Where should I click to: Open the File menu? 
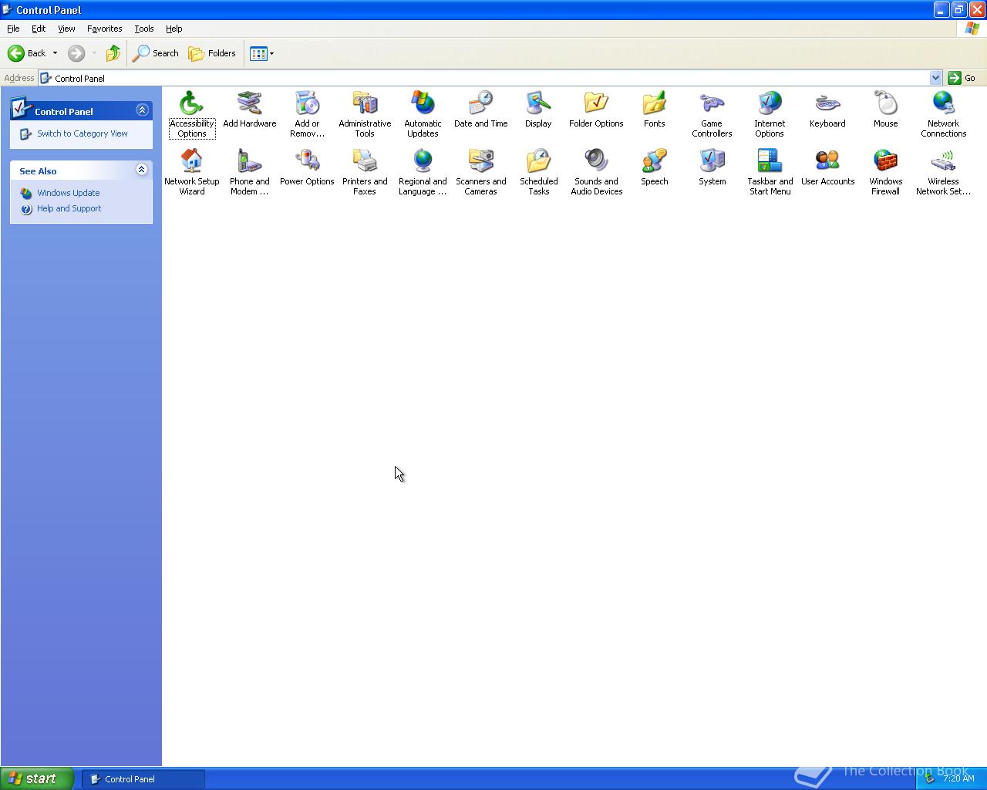[13, 29]
